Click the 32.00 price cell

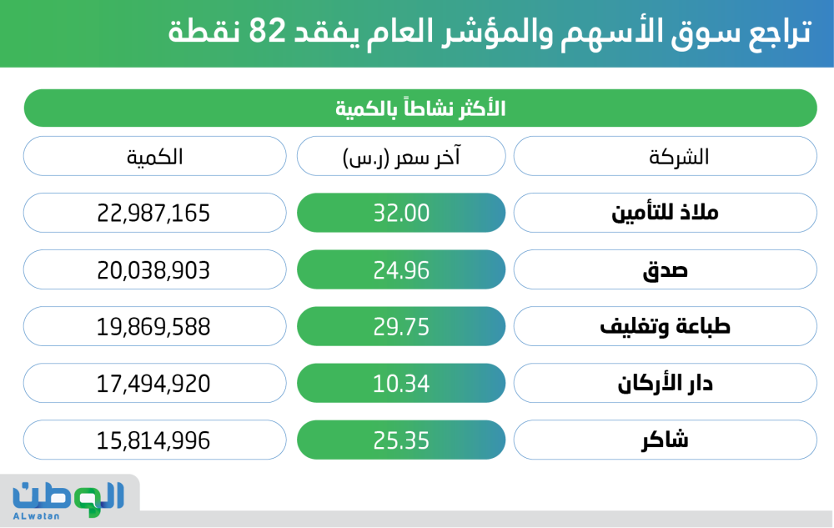401,213
